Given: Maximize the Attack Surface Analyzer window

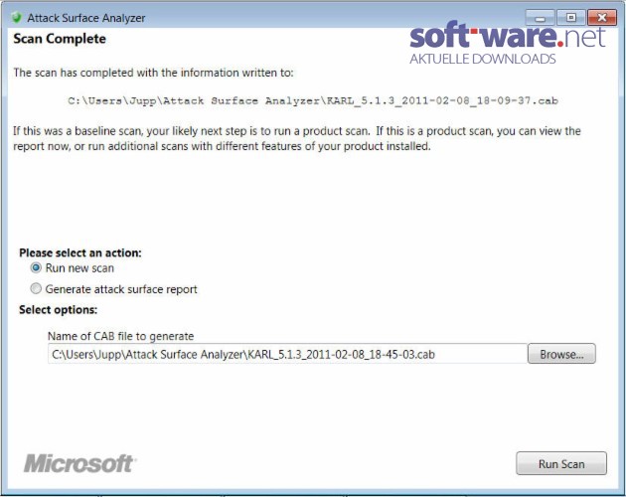Looking at the screenshot, I should tap(571, 18).
